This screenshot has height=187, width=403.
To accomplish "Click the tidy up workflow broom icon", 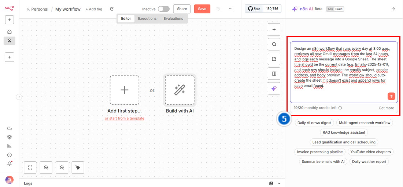I will 78,168.
